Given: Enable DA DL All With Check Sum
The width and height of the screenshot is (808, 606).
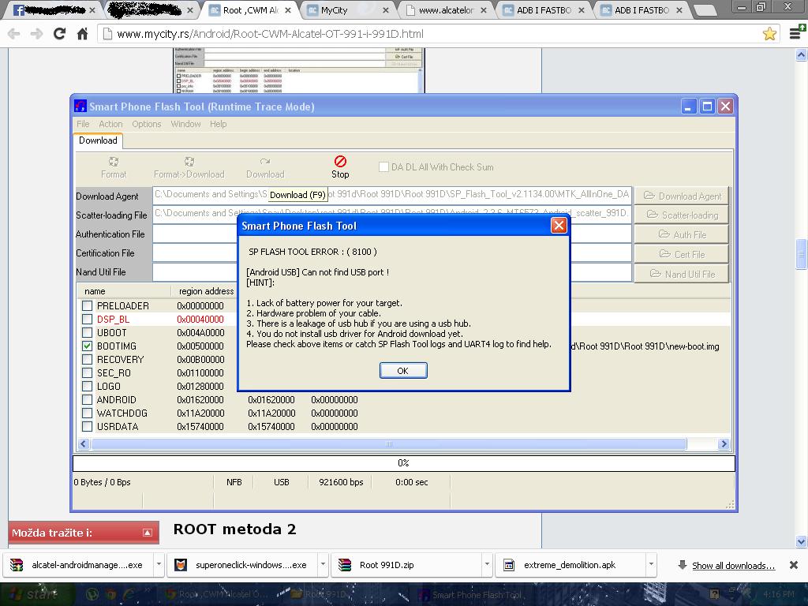Looking at the screenshot, I should click(x=383, y=167).
